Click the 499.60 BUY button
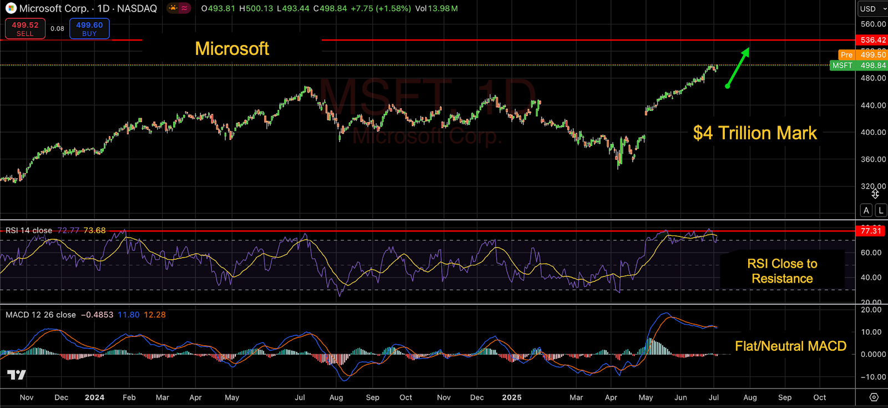This screenshot has height=408, width=888. point(89,29)
